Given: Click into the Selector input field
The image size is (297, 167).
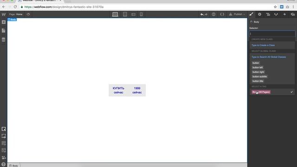Looking at the screenshot, I should pos(272,34).
